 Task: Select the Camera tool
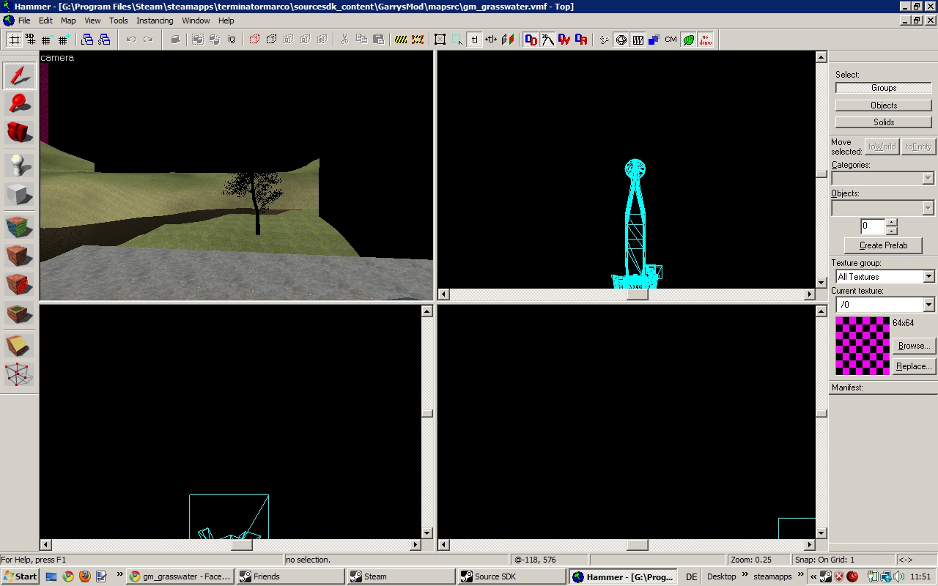click(x=19, y=133)
